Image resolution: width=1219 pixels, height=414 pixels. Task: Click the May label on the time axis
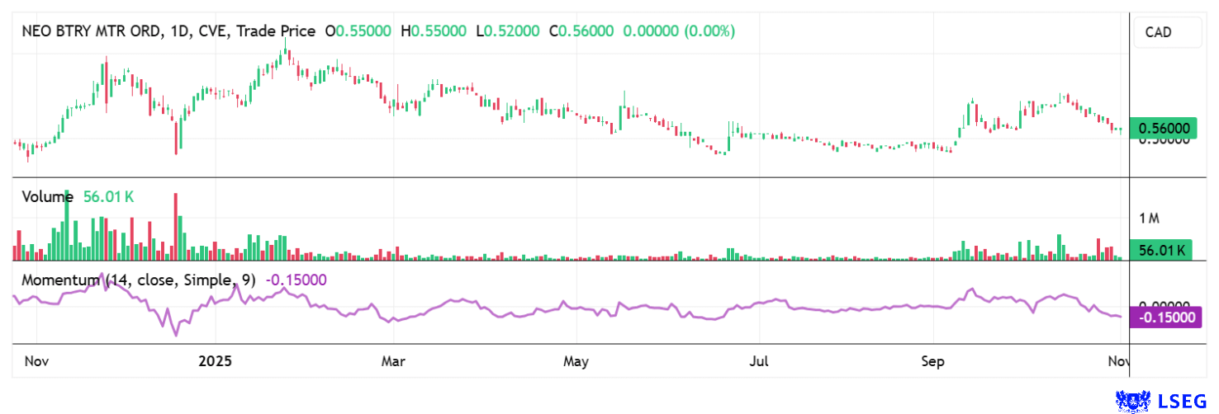576,361
